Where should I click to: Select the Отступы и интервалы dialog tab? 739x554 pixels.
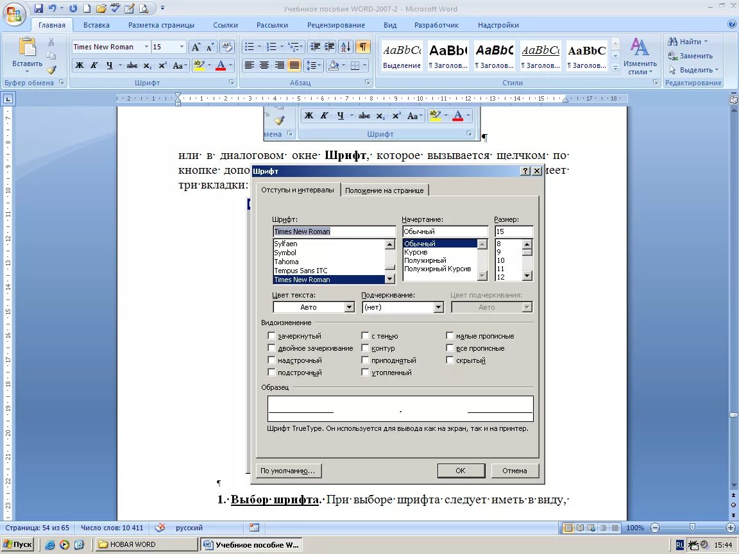[x=298, y=190]
